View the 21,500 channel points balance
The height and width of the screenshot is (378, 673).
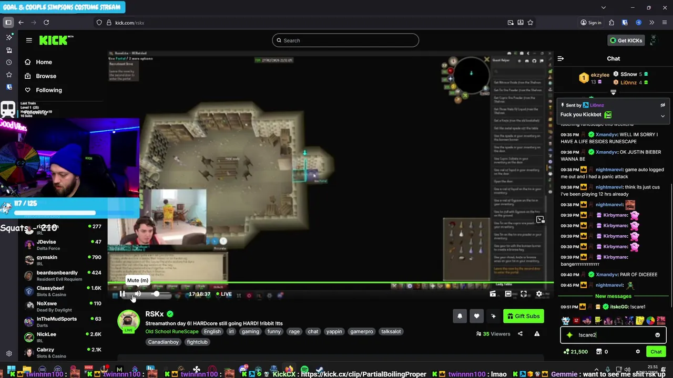575,352
